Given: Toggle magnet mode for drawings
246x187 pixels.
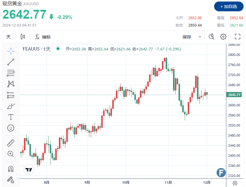Looking at the screenshot, I should (11, 168).
